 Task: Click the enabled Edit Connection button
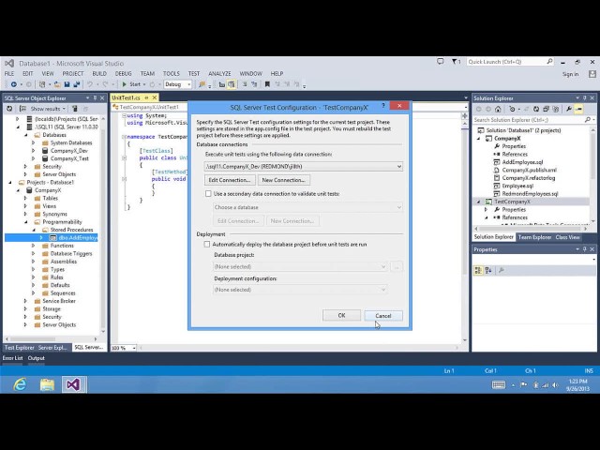230,180
